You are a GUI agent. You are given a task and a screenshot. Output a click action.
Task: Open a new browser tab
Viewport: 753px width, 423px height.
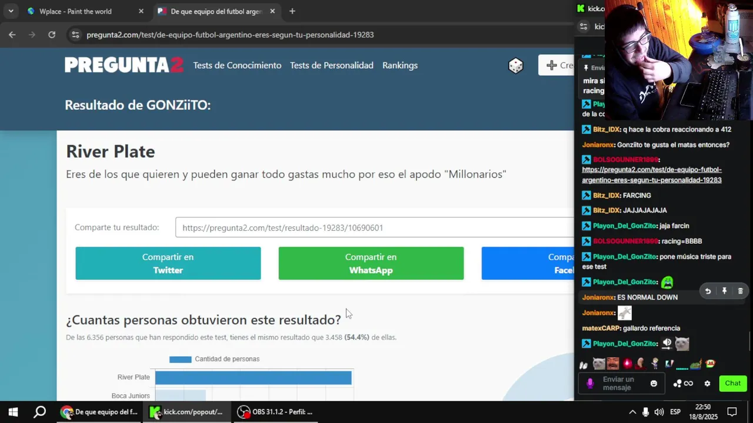pos(292,11)
